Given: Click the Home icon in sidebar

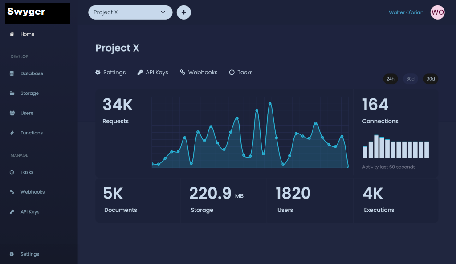Looking at the screenshot, I should pos(12,34).
